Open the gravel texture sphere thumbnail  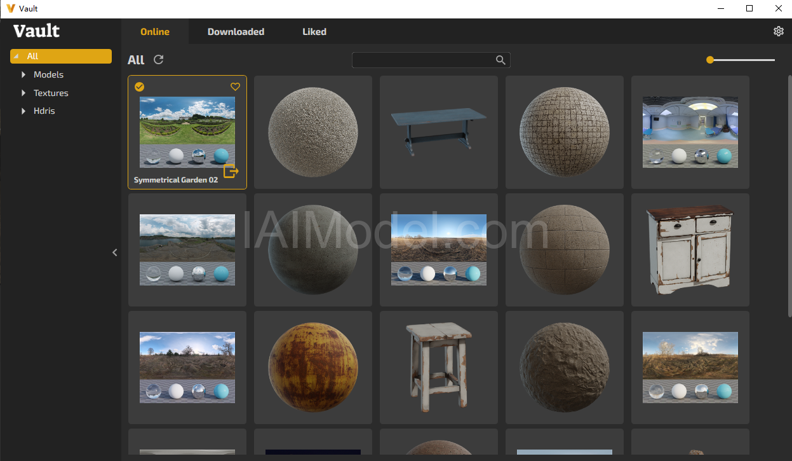coord(313,132)
